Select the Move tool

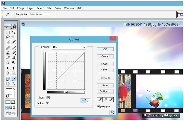point(13,32)
